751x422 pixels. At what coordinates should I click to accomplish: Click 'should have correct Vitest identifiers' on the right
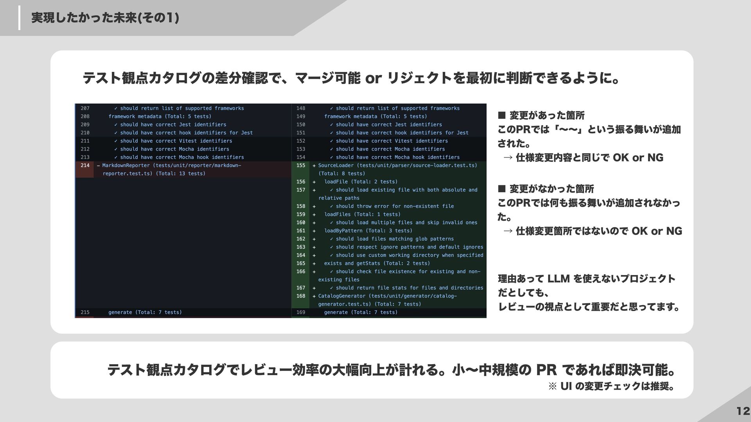coord(392,141)
